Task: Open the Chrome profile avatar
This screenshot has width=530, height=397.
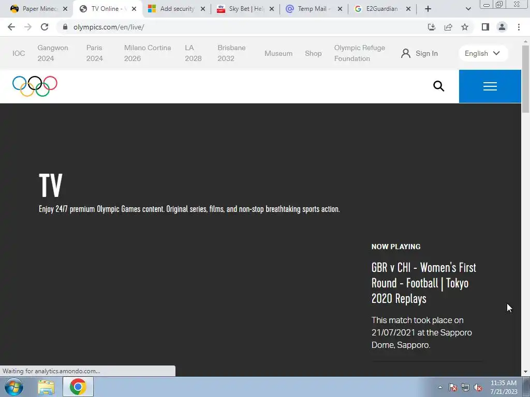Action: click(502, 27)
